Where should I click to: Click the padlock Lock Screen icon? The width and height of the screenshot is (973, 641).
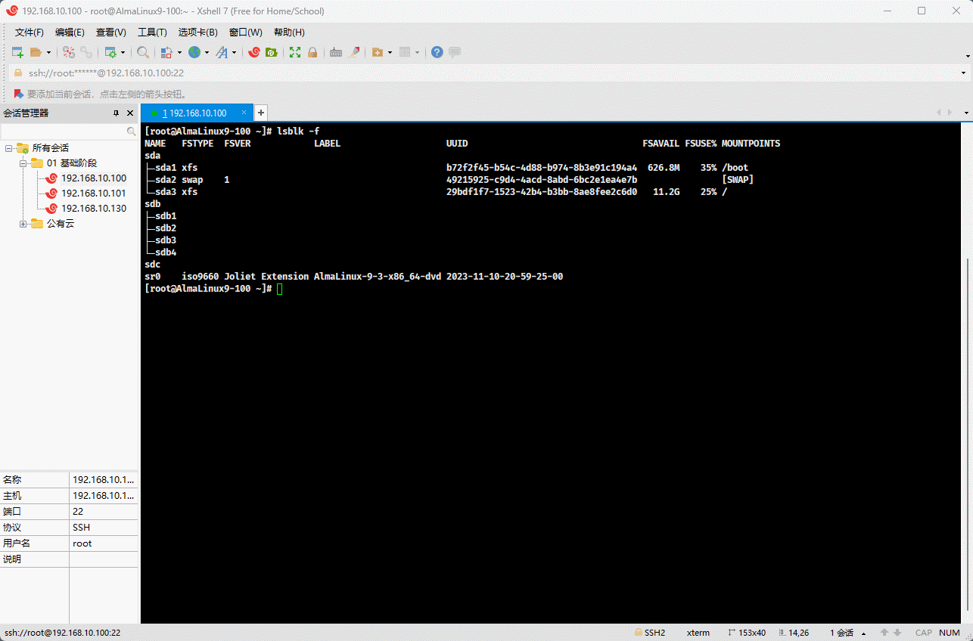coord(312,52)
